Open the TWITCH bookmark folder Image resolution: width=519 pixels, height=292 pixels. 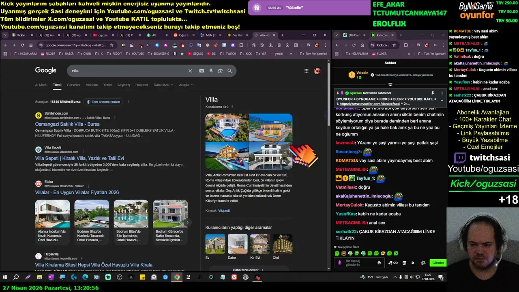pyautogui.click(x=228, y=54)
